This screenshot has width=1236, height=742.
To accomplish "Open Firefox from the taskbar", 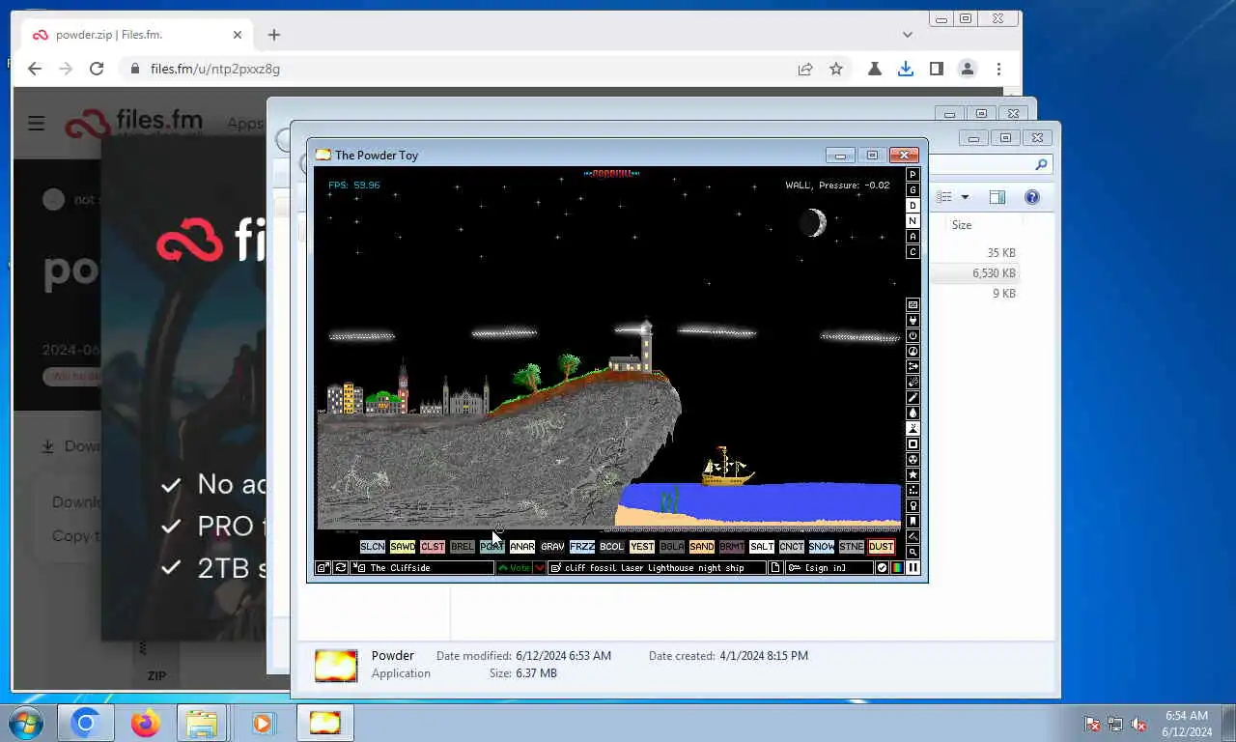I will coord(146,723).
